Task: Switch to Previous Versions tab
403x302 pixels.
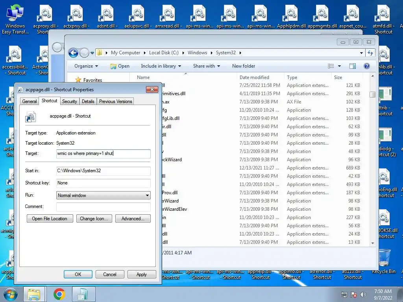Action: [115, 101]
